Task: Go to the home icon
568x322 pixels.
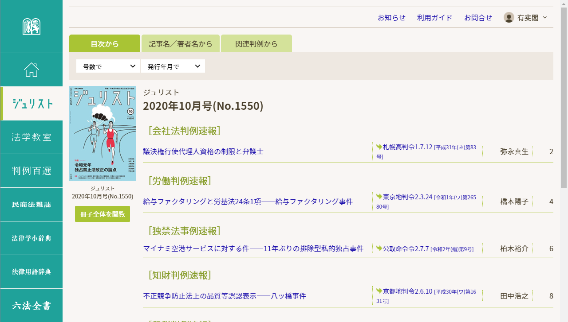Action: click(32, 70)
